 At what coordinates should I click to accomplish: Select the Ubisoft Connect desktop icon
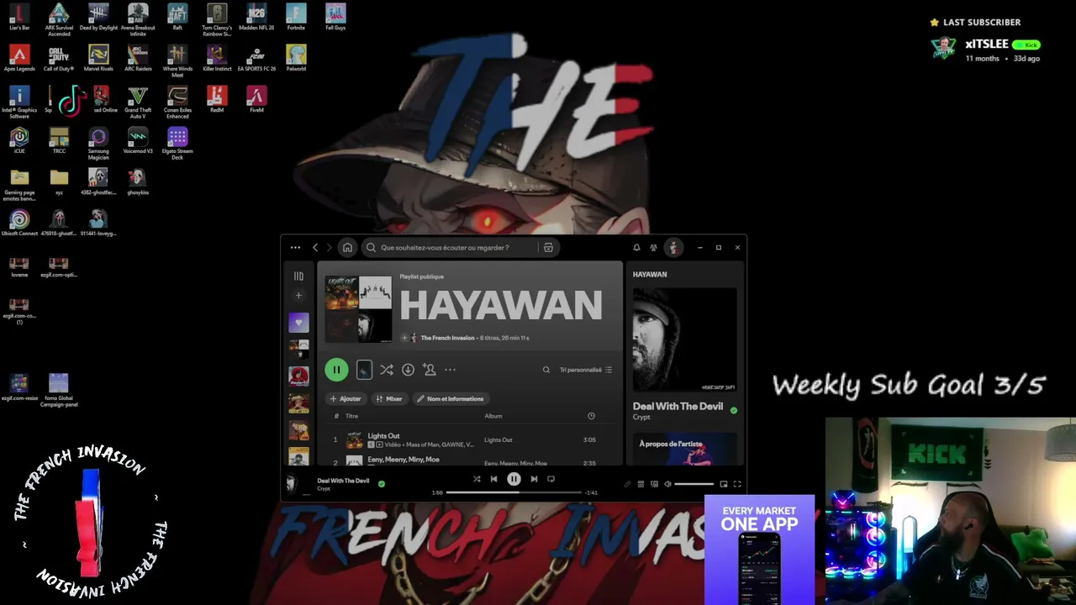pos(19,223)
